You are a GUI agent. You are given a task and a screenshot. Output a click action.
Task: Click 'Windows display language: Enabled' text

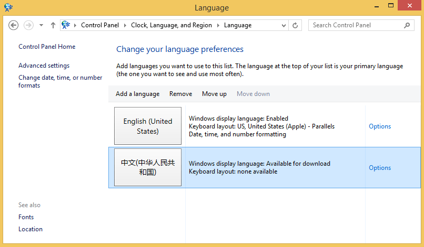pyautogui.click(x=238, y=119)
